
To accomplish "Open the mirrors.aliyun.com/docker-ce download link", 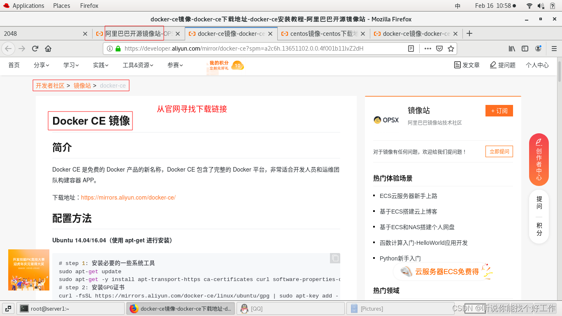I will (128, 197).
